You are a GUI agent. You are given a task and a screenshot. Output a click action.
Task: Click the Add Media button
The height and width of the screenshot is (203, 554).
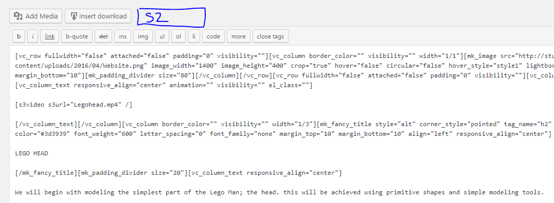click(35, 16)
